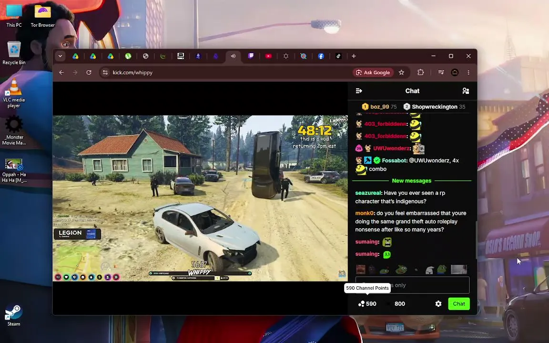Switch to the Twitch tab
Image resolution: width=549 pixels, height=343 pixels.
point(251,56)
